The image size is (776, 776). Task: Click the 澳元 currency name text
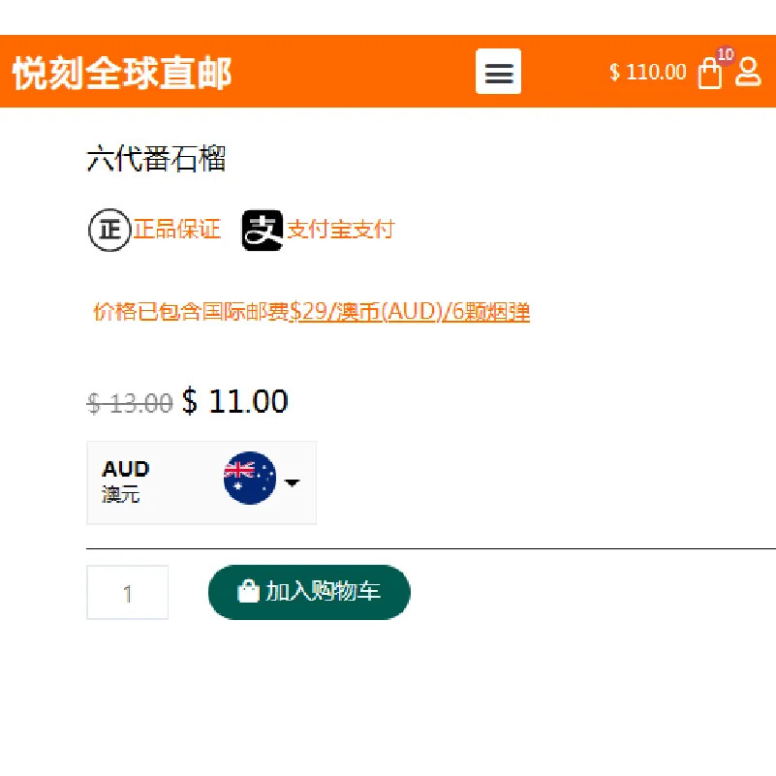coord(121,495)
